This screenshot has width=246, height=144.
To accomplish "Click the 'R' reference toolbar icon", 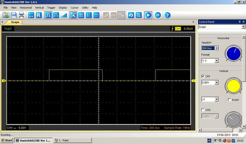I will (39, 15).
